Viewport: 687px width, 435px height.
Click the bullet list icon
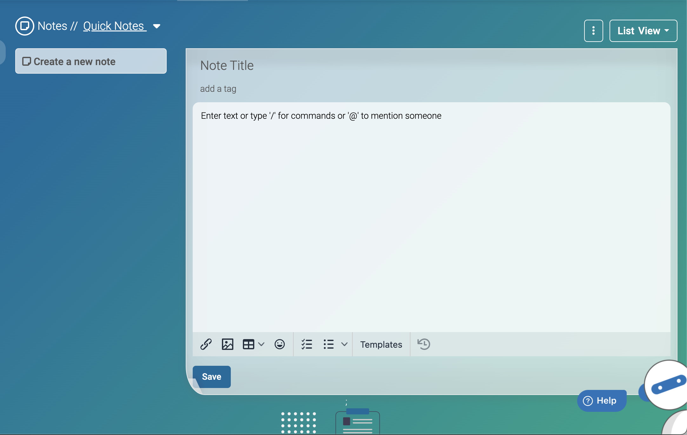(x=329, y=344)
